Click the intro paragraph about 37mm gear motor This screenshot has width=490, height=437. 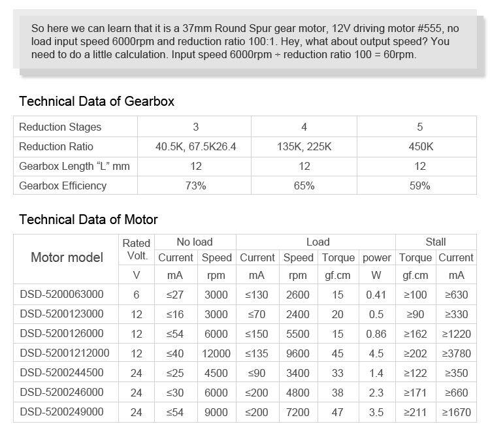coord(244,41)
